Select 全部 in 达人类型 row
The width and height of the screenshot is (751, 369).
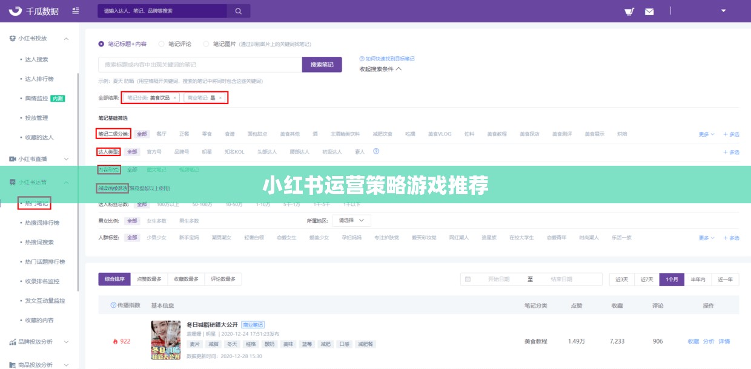(132, 152)
